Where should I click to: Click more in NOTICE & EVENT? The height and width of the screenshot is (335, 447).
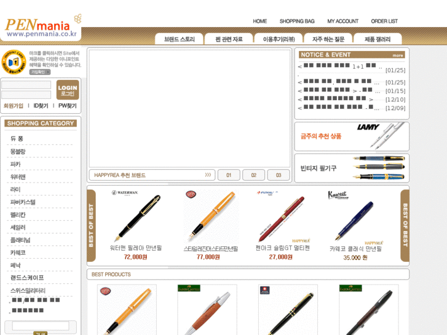tap(398, 55)
